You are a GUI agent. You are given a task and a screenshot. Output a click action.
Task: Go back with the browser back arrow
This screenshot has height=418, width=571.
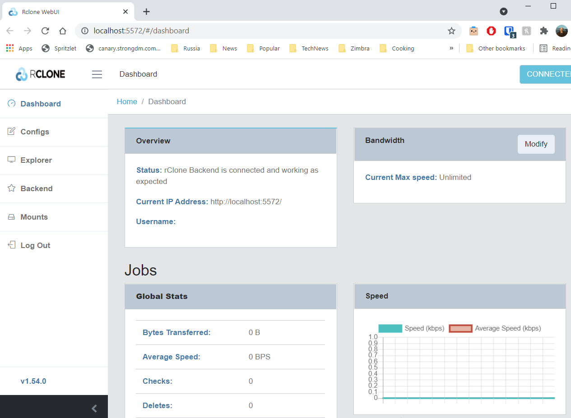(x=10, y=31)
